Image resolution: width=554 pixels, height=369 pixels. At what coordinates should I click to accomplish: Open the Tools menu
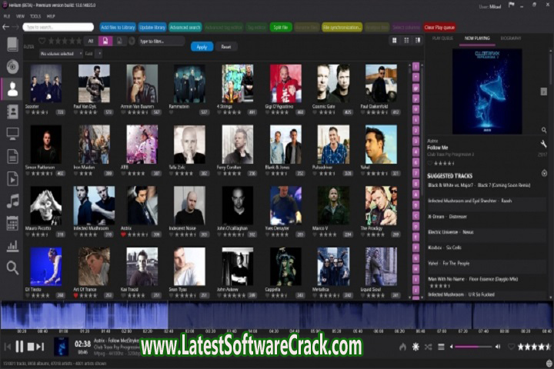tap(35, 15)
